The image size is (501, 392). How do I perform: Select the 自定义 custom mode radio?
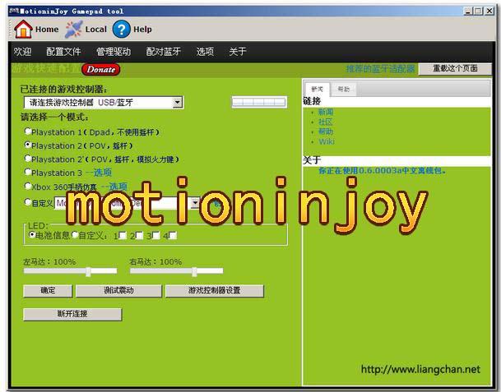28,201
